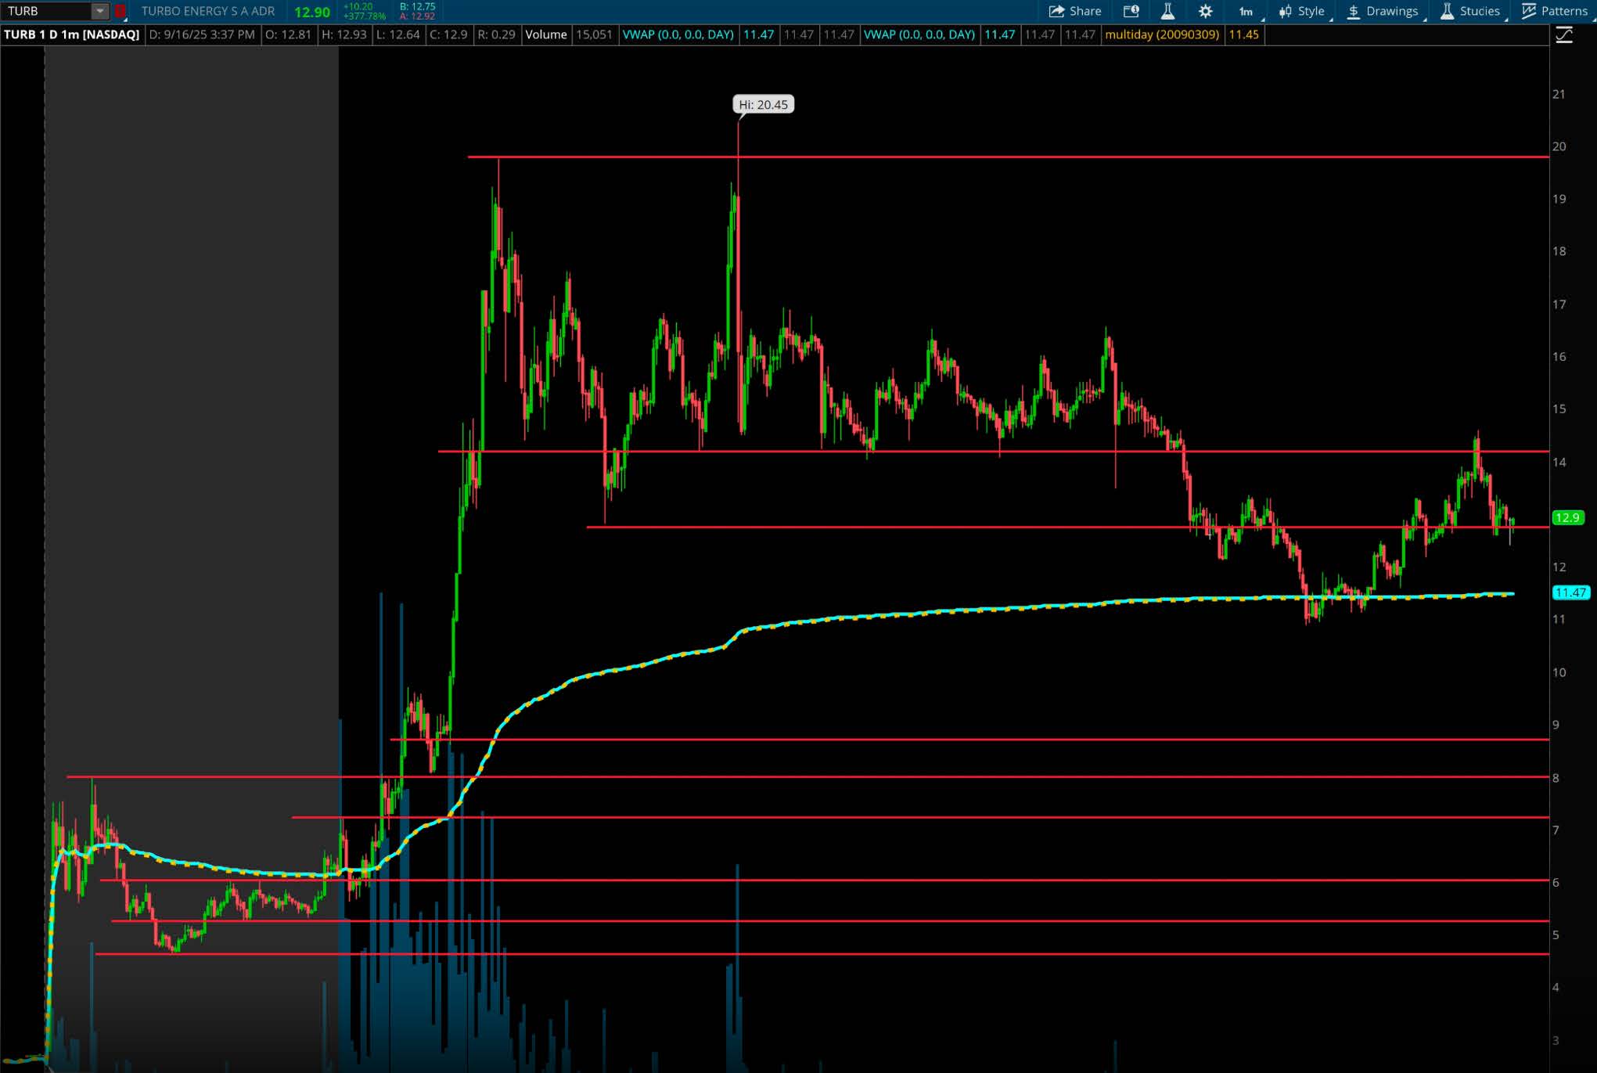The image size is (1597, 1073).
Task: Click the 11.47 VWAP price axis tag
Action: (1570, 592)
